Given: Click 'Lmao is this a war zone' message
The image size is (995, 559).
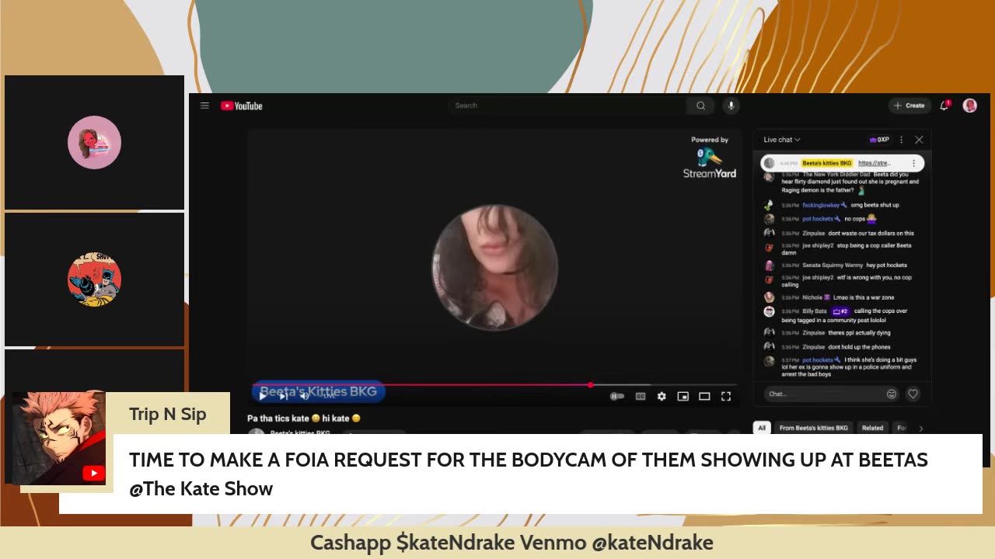Looking at the screenshot, I should 864,297.
